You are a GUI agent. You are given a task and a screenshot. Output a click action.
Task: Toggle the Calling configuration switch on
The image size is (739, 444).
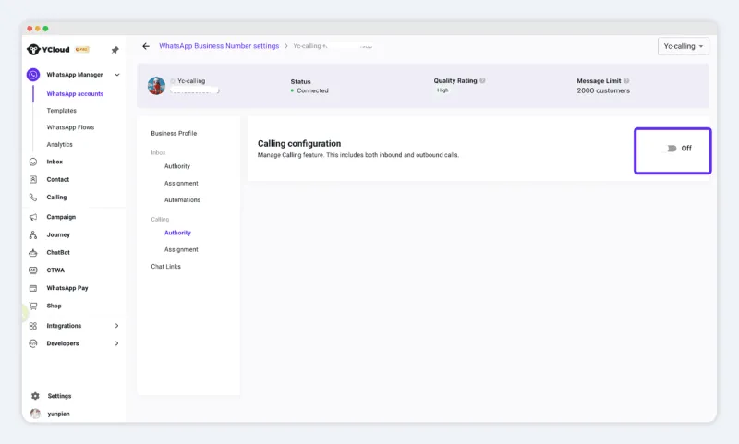[671, 149]
